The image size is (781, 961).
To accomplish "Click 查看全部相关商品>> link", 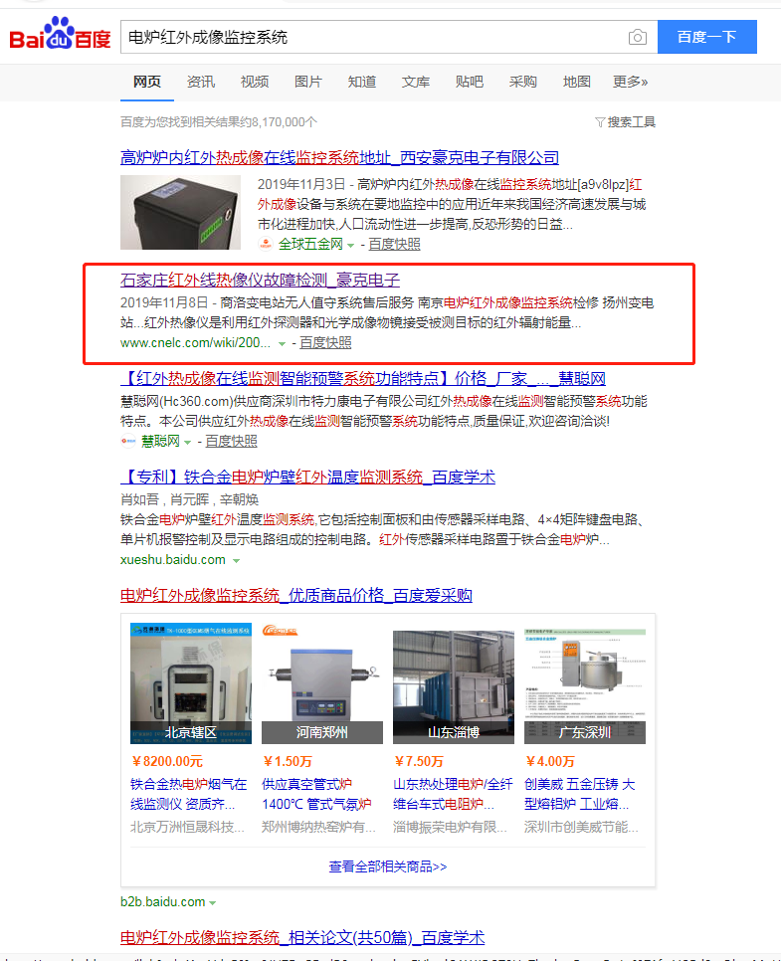I will (x=387, y=866).
